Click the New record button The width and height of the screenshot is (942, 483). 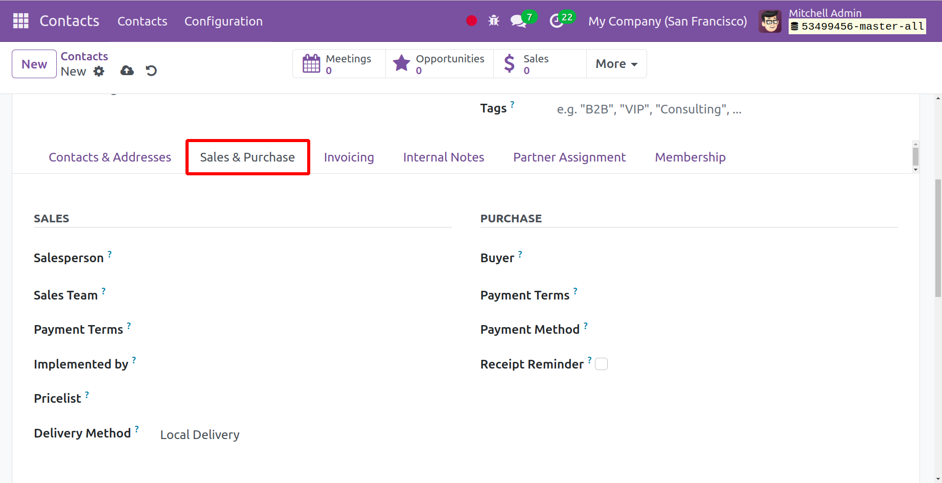pos(34,64)
